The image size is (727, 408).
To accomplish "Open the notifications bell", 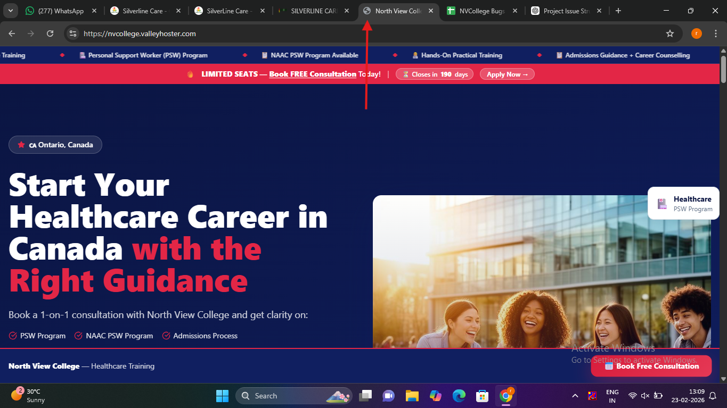I will tap(713, 396).
